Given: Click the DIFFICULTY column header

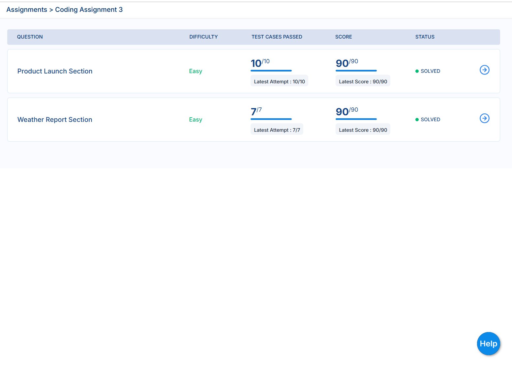Looking at the screenshot, I should point(203,37).
